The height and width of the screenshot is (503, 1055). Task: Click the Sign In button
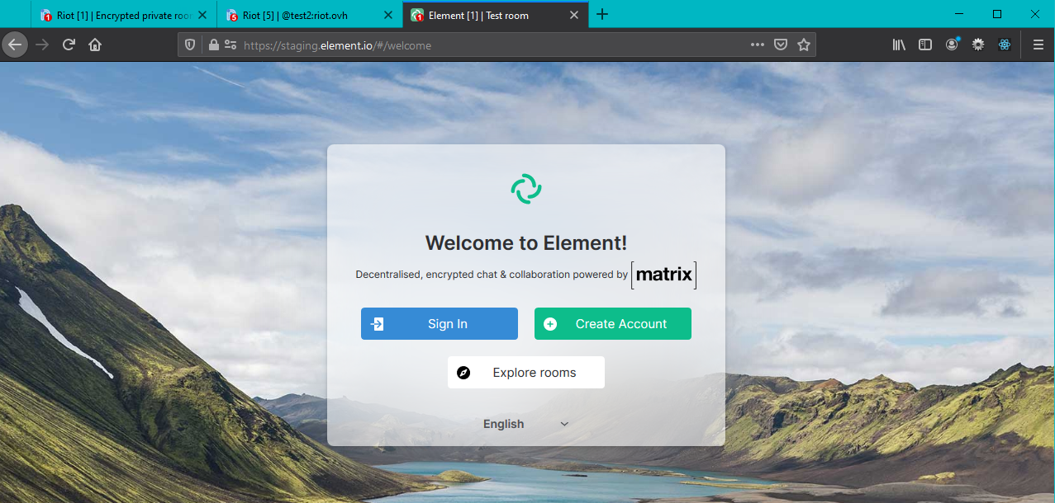click(x=440, y=324)
